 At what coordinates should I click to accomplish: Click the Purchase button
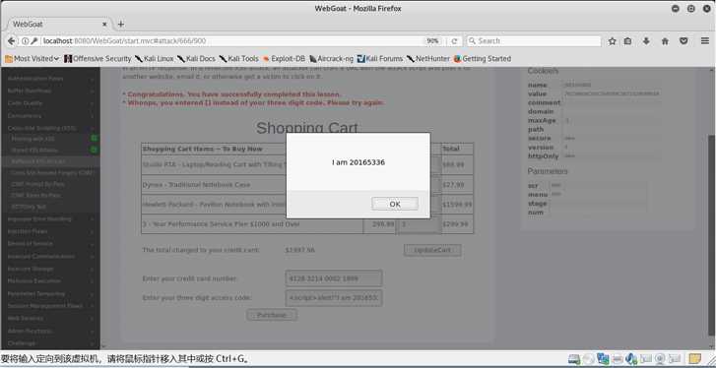[x=272, y=315]
